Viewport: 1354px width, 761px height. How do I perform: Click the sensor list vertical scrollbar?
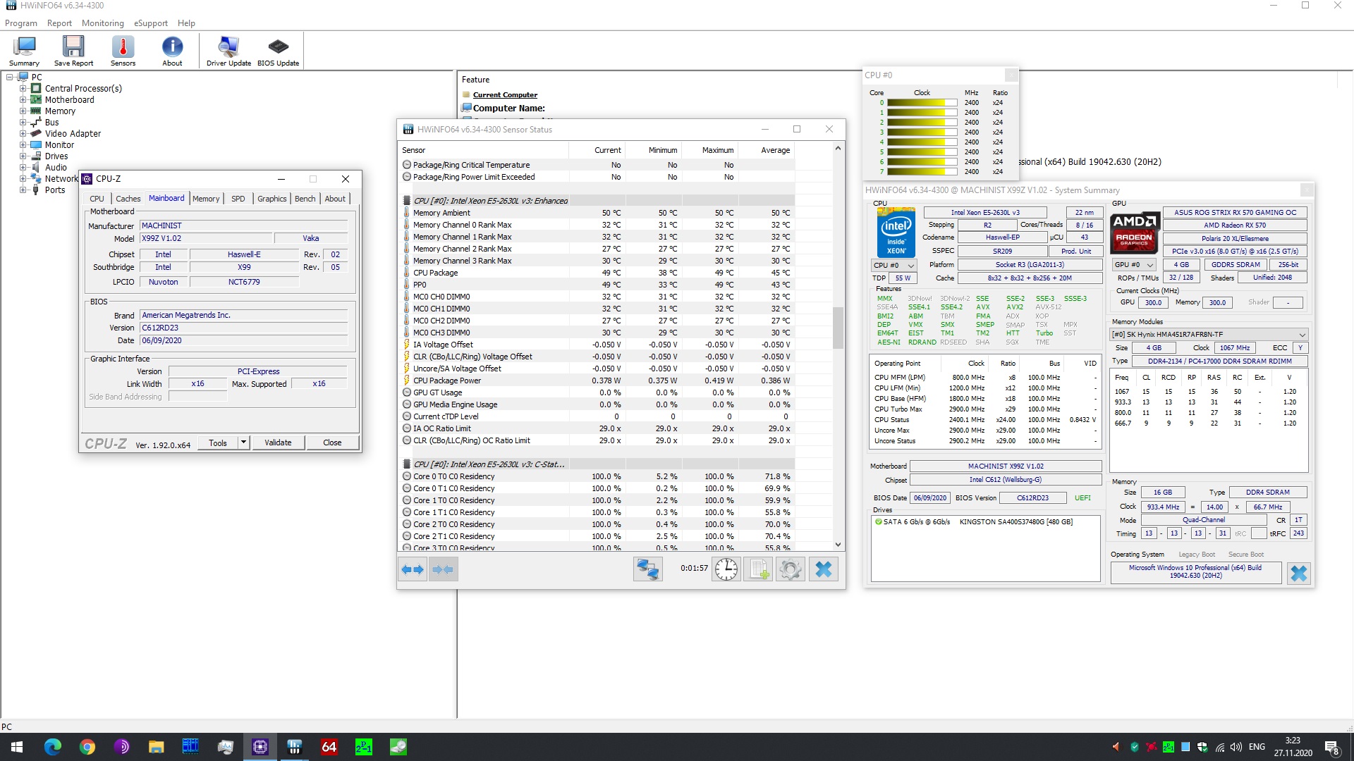click(x=838, y=327)
